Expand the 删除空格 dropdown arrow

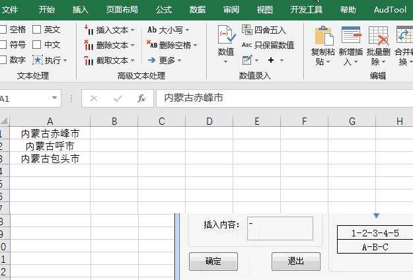(196, 46)
